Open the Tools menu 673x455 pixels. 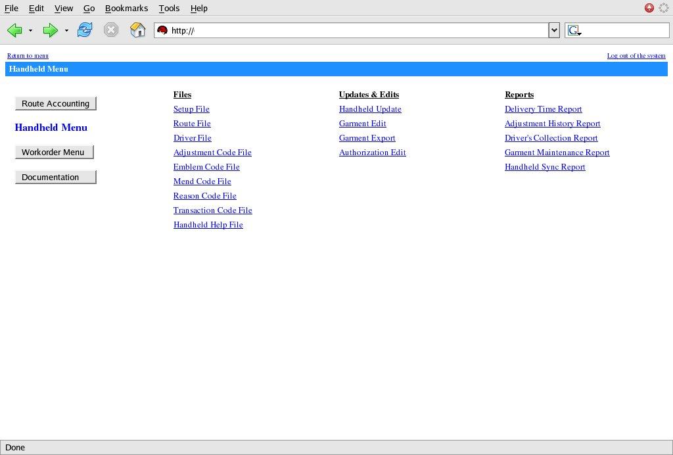click(169, 8)
